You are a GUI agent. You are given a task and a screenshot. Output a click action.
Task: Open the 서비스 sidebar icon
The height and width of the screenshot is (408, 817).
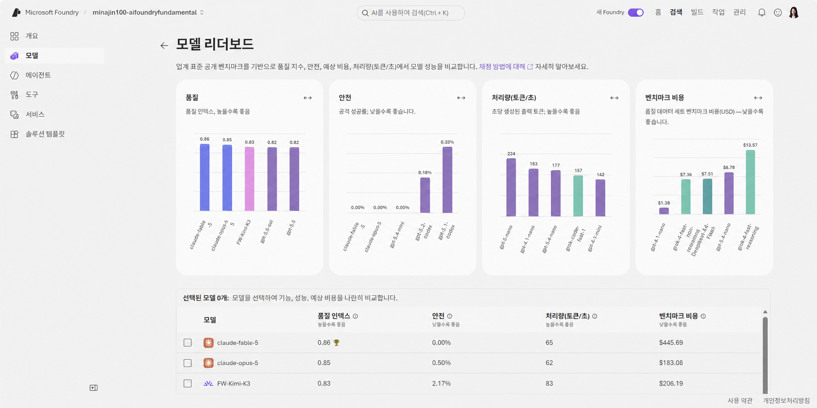pyautogui.click(x=14, y=114)
